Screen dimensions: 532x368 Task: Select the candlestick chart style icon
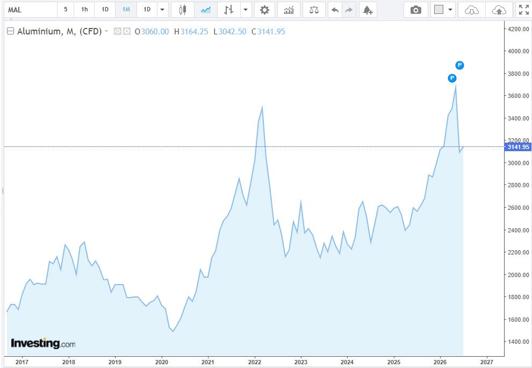183,10
